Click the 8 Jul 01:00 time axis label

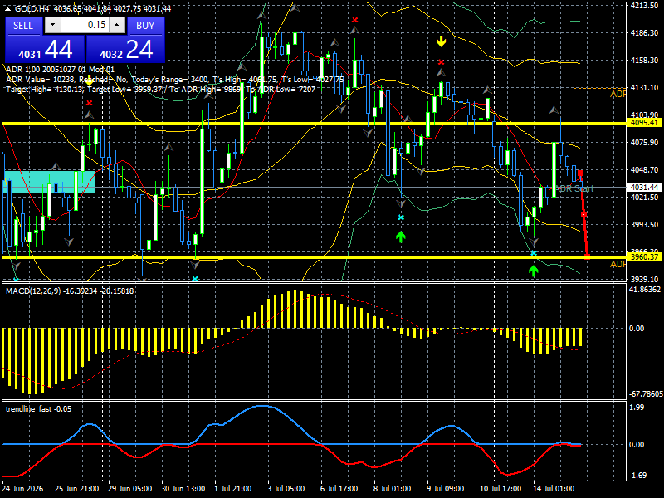[392, 489]
